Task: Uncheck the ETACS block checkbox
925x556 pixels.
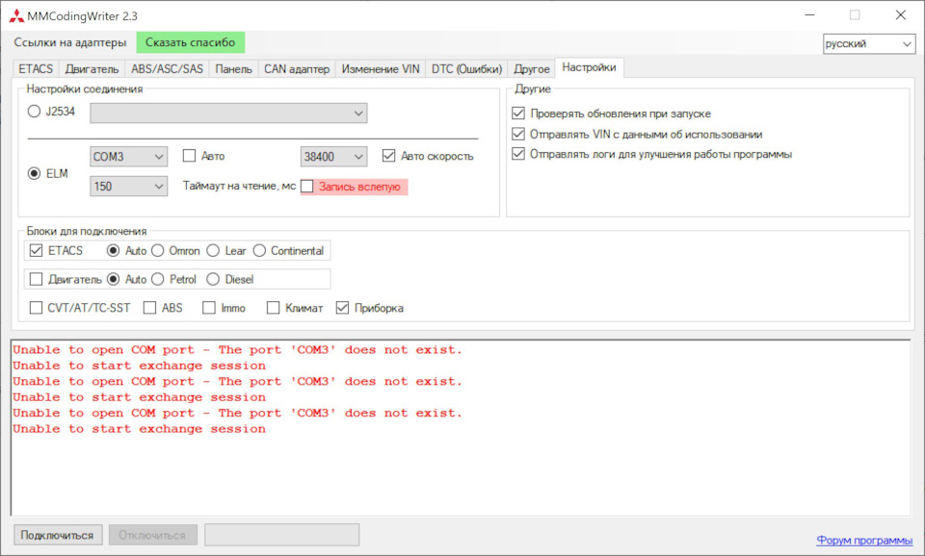Action: click(x=36, y=250)
